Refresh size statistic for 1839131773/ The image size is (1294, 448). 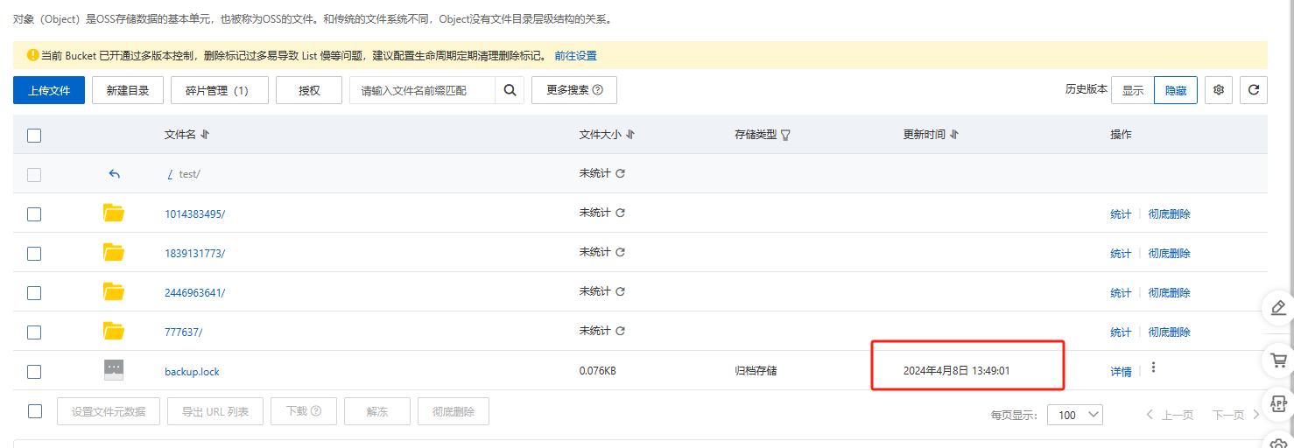click(x=621, y=252)
